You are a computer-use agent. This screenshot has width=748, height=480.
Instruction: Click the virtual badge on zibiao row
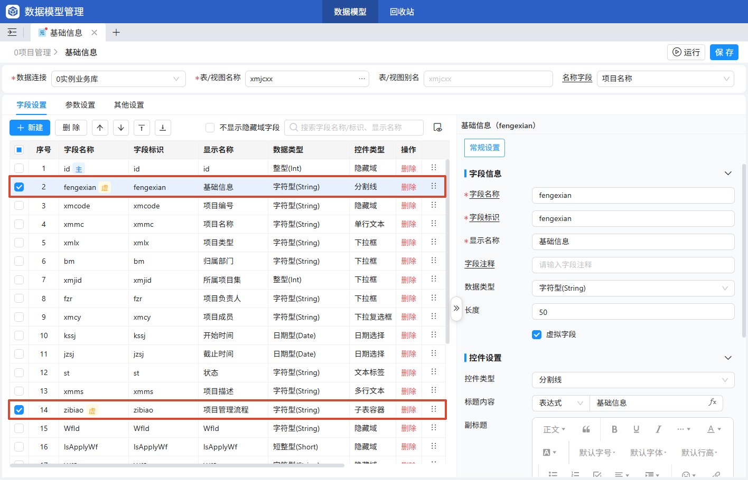(x=92, y=410)
